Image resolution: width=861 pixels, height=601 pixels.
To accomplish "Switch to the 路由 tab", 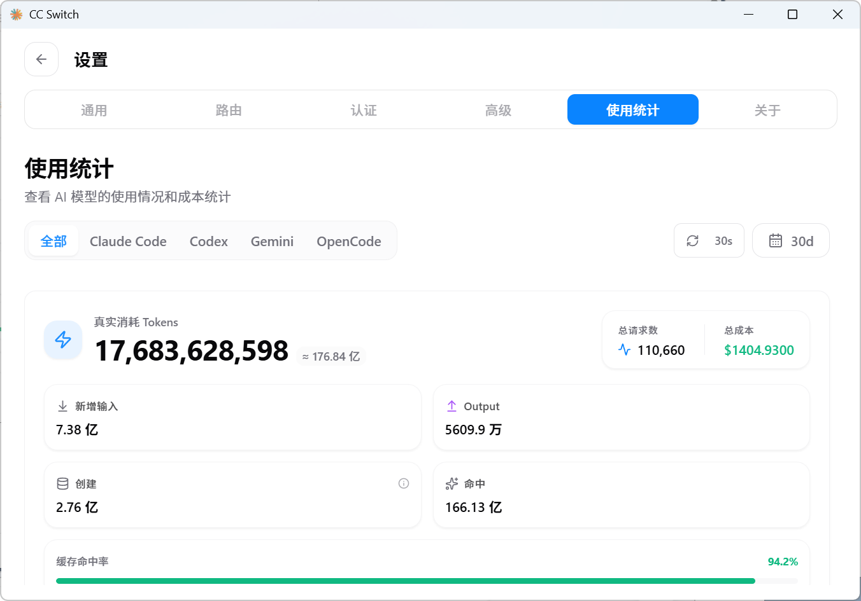I will click(229, 110).
